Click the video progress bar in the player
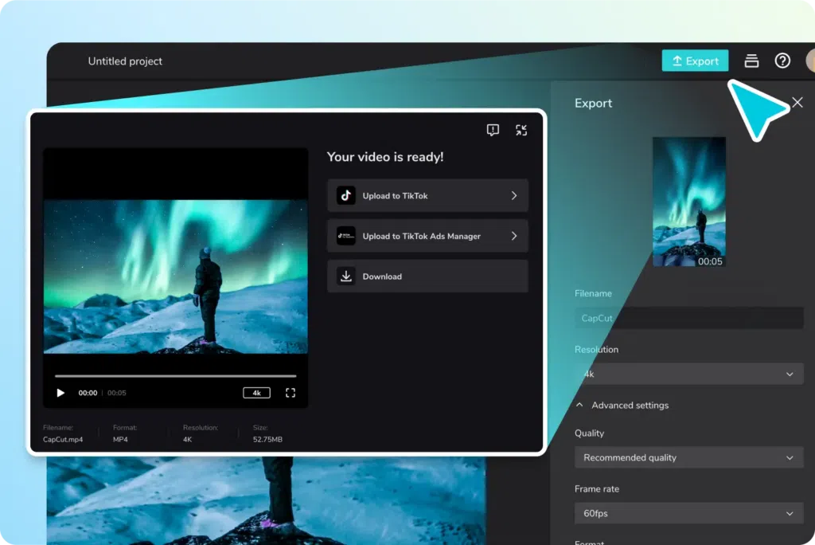This screenshot has height=545, width=815. tap(175, 374)
